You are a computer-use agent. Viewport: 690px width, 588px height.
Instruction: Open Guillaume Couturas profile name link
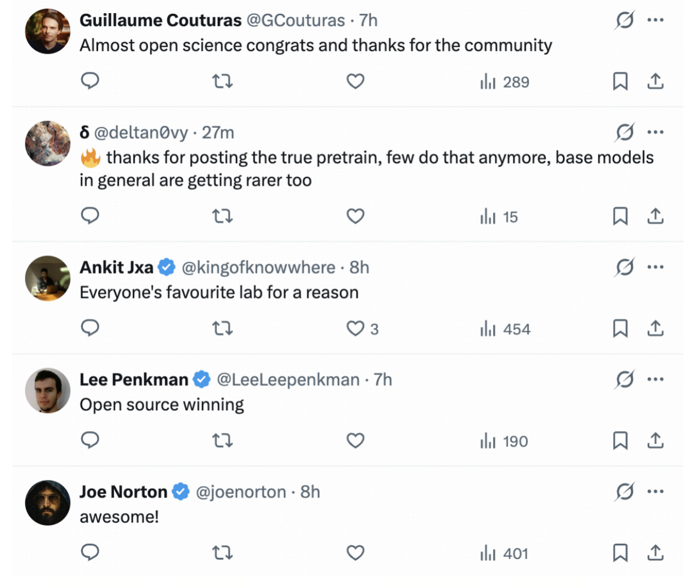point(160,20)
